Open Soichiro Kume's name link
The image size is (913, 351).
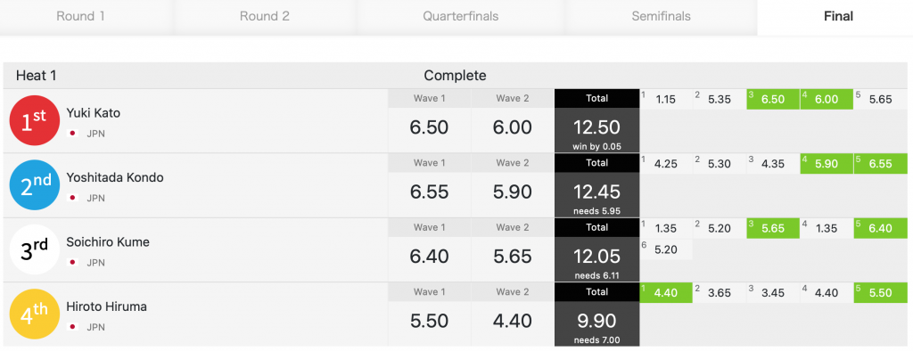(x=108, y=242)
